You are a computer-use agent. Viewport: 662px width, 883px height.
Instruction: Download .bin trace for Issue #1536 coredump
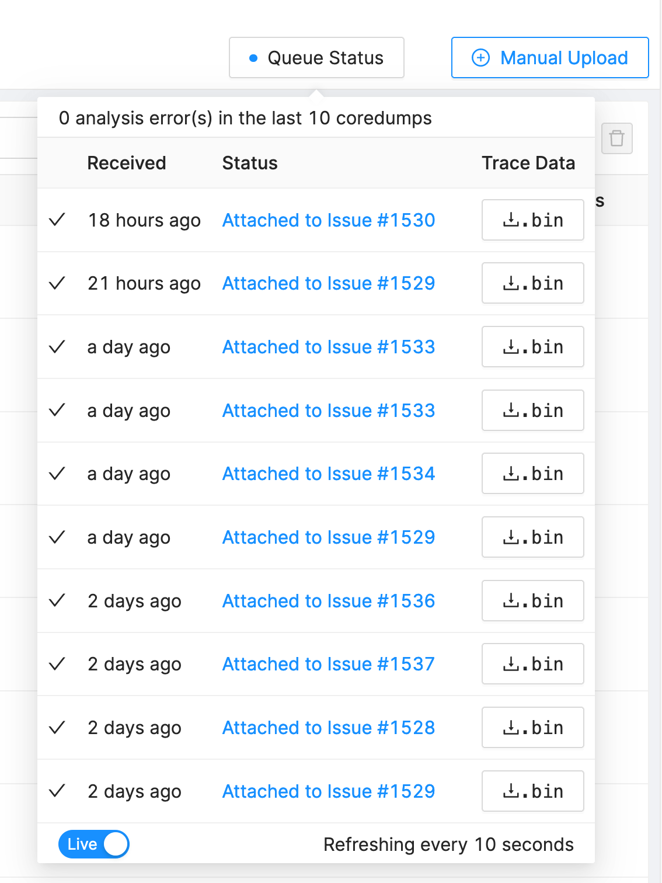532,601
